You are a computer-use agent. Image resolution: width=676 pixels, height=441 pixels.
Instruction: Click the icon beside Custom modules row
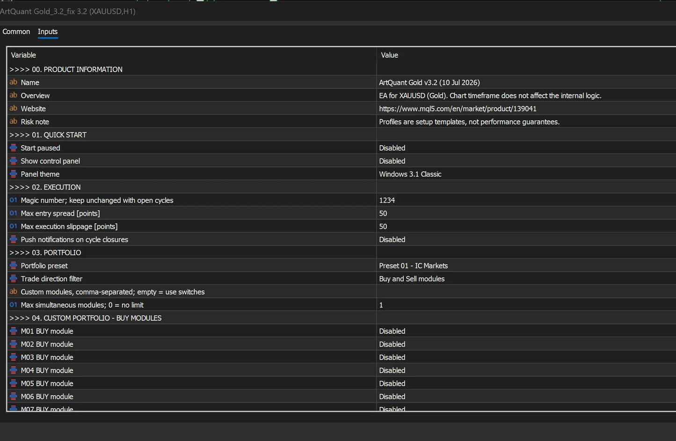pyautogui.click(x=13, y=292)
